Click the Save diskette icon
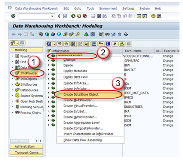 tap(65, 16)
